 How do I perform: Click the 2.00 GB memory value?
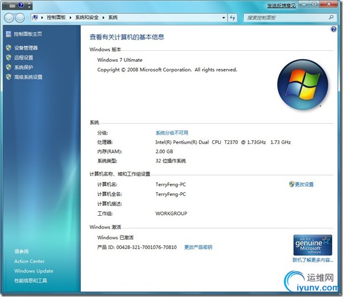pos(164,152)
